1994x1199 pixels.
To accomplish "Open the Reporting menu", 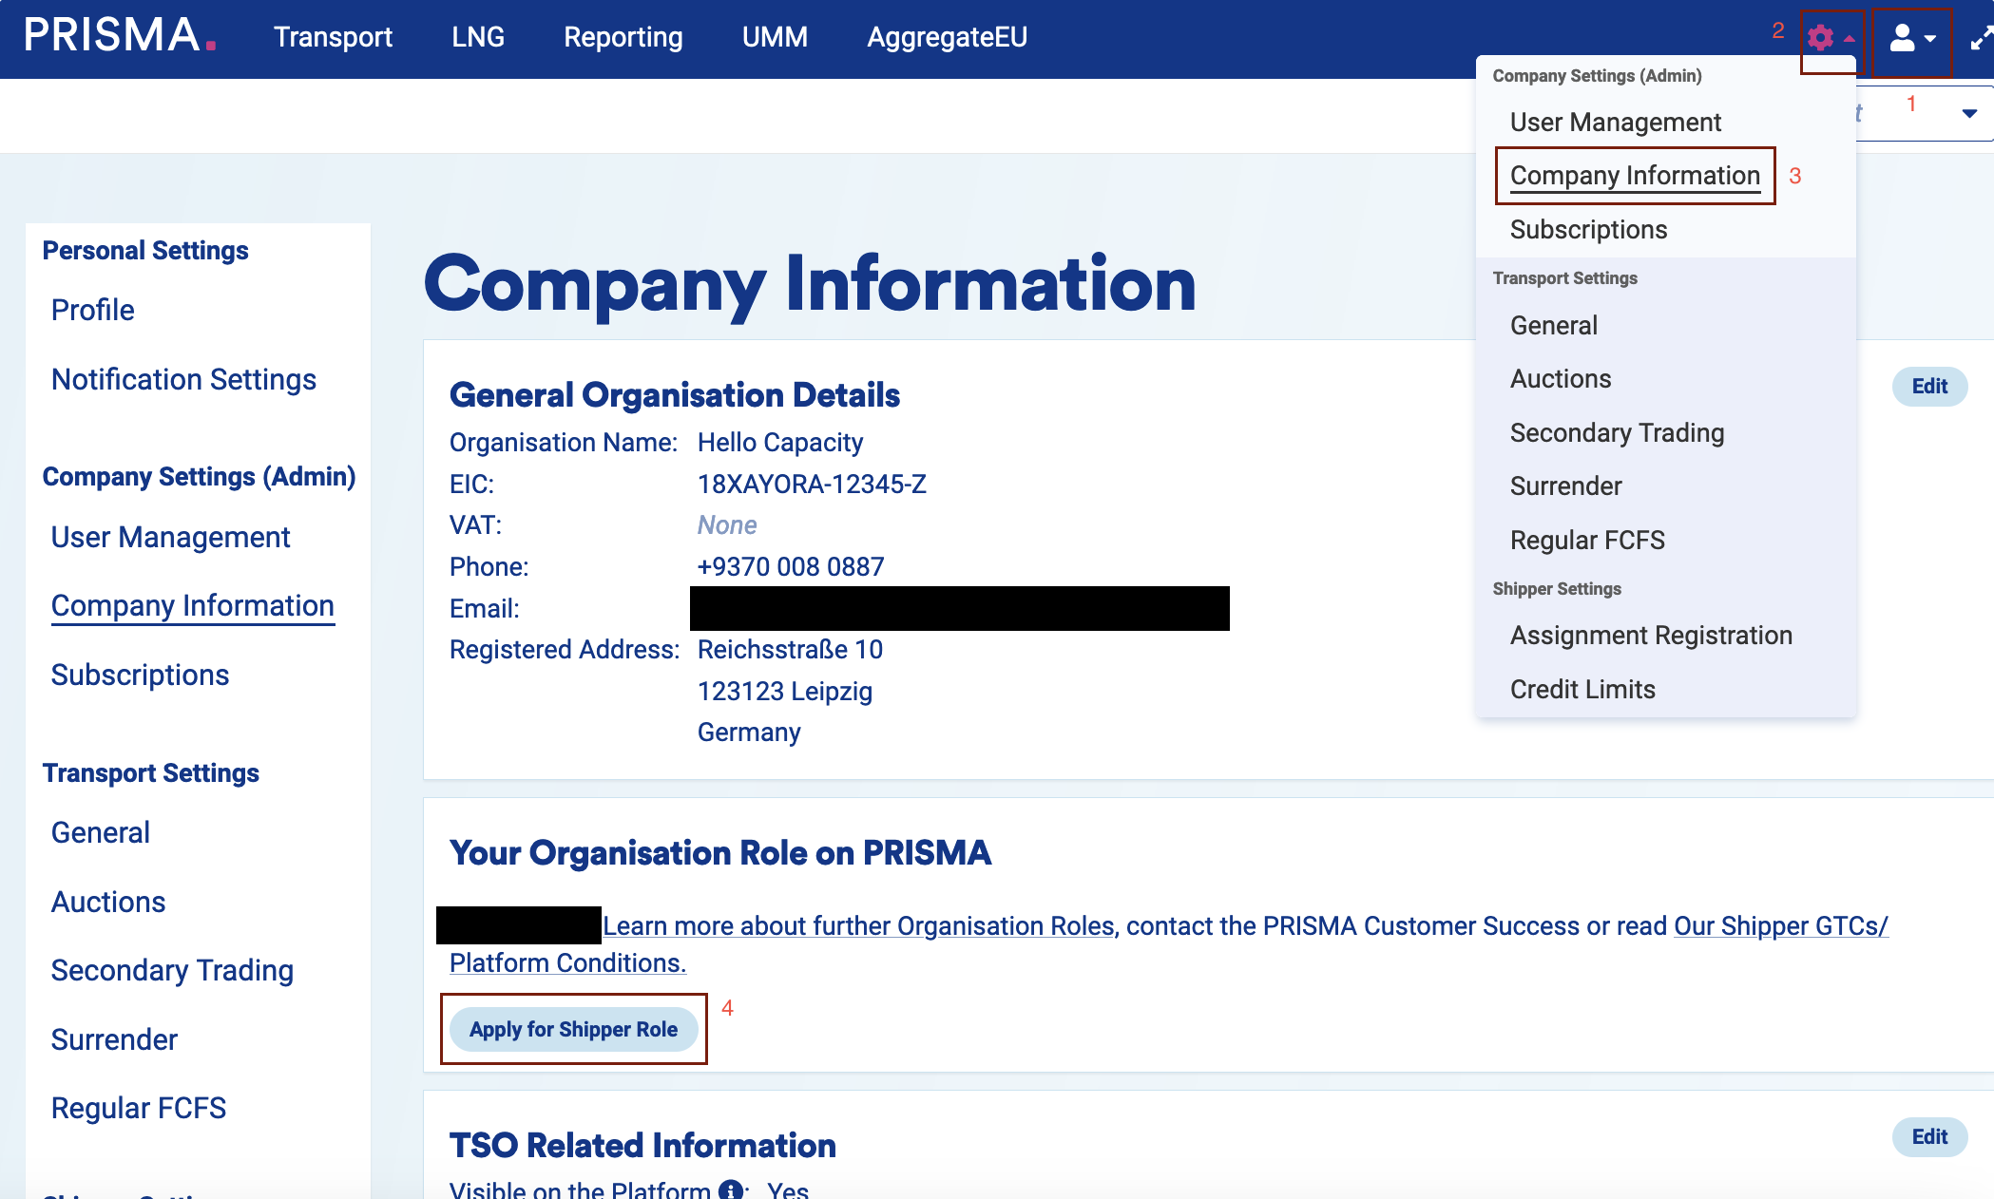I will click(x=623, y=37).
